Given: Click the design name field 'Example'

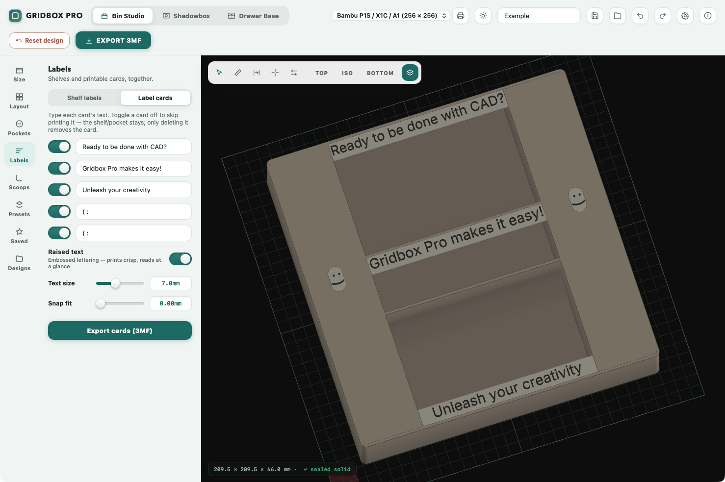Looking at the screenshot, I should [x=539, y=16].
